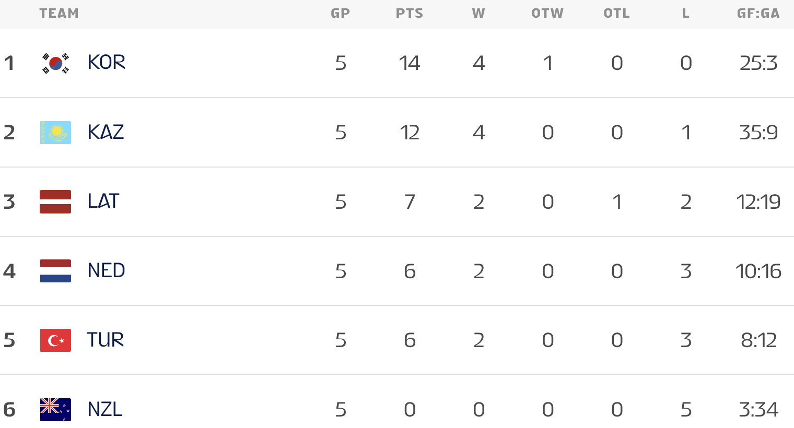
Task: Click KOR's 25:3 goal difference
Action: pyautogui.click(x=758, y=63)
